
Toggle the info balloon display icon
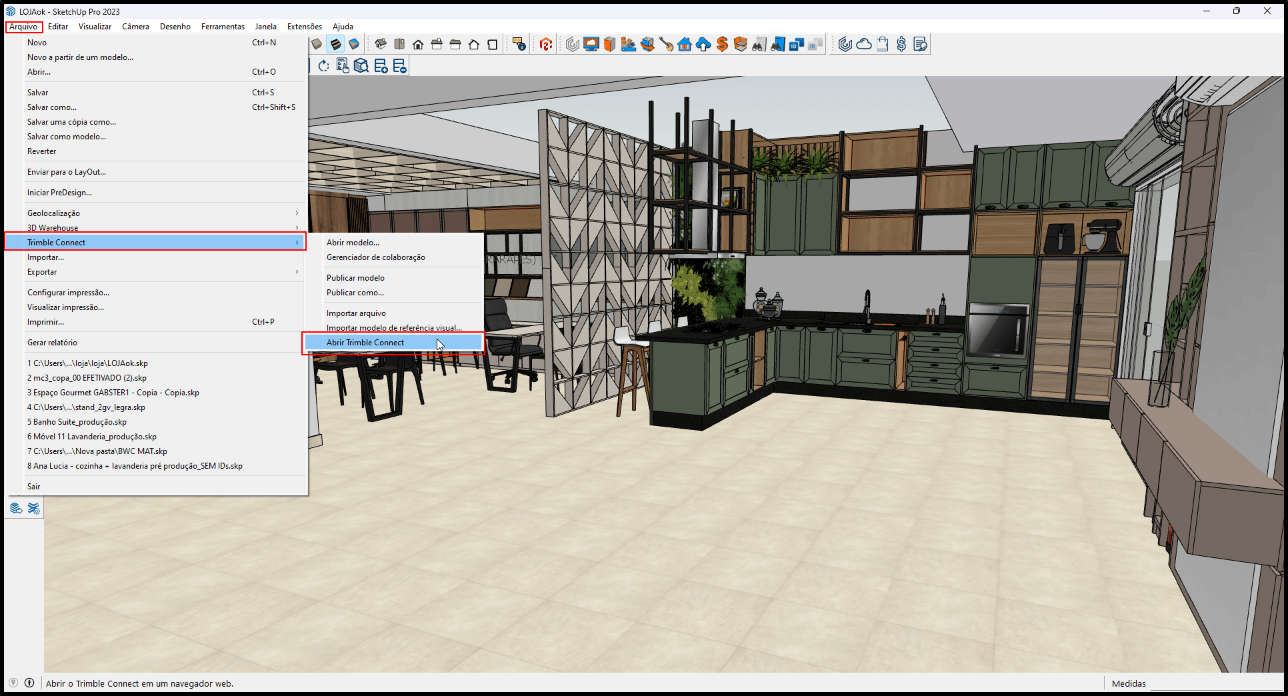[x=518, y=44]
